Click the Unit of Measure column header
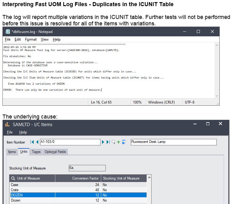This screenshot has height=204, width=235. tap(32, 178)
